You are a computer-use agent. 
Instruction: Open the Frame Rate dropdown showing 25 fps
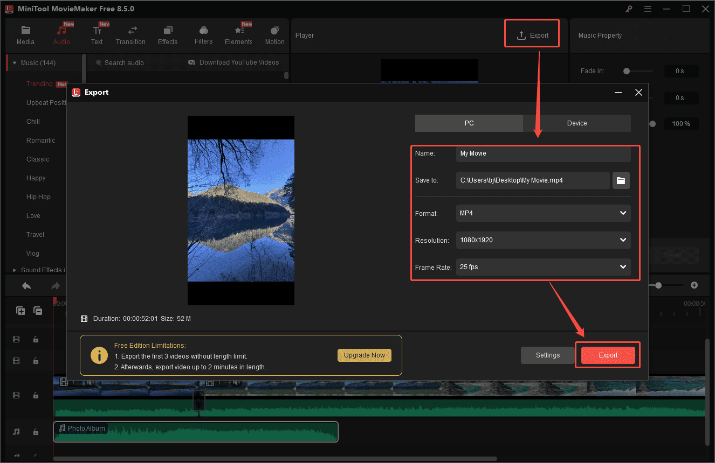pyautogui.click(x=542, y=267)
